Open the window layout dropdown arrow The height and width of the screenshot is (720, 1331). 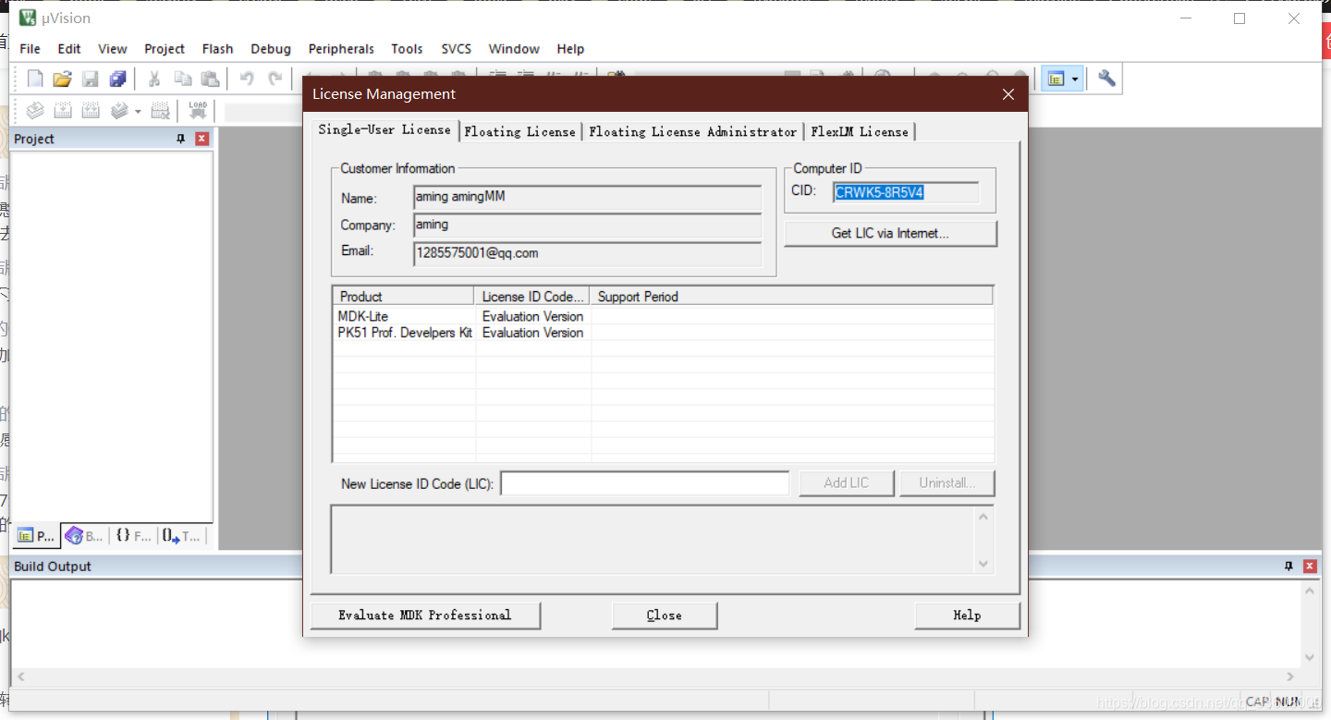1075,80
